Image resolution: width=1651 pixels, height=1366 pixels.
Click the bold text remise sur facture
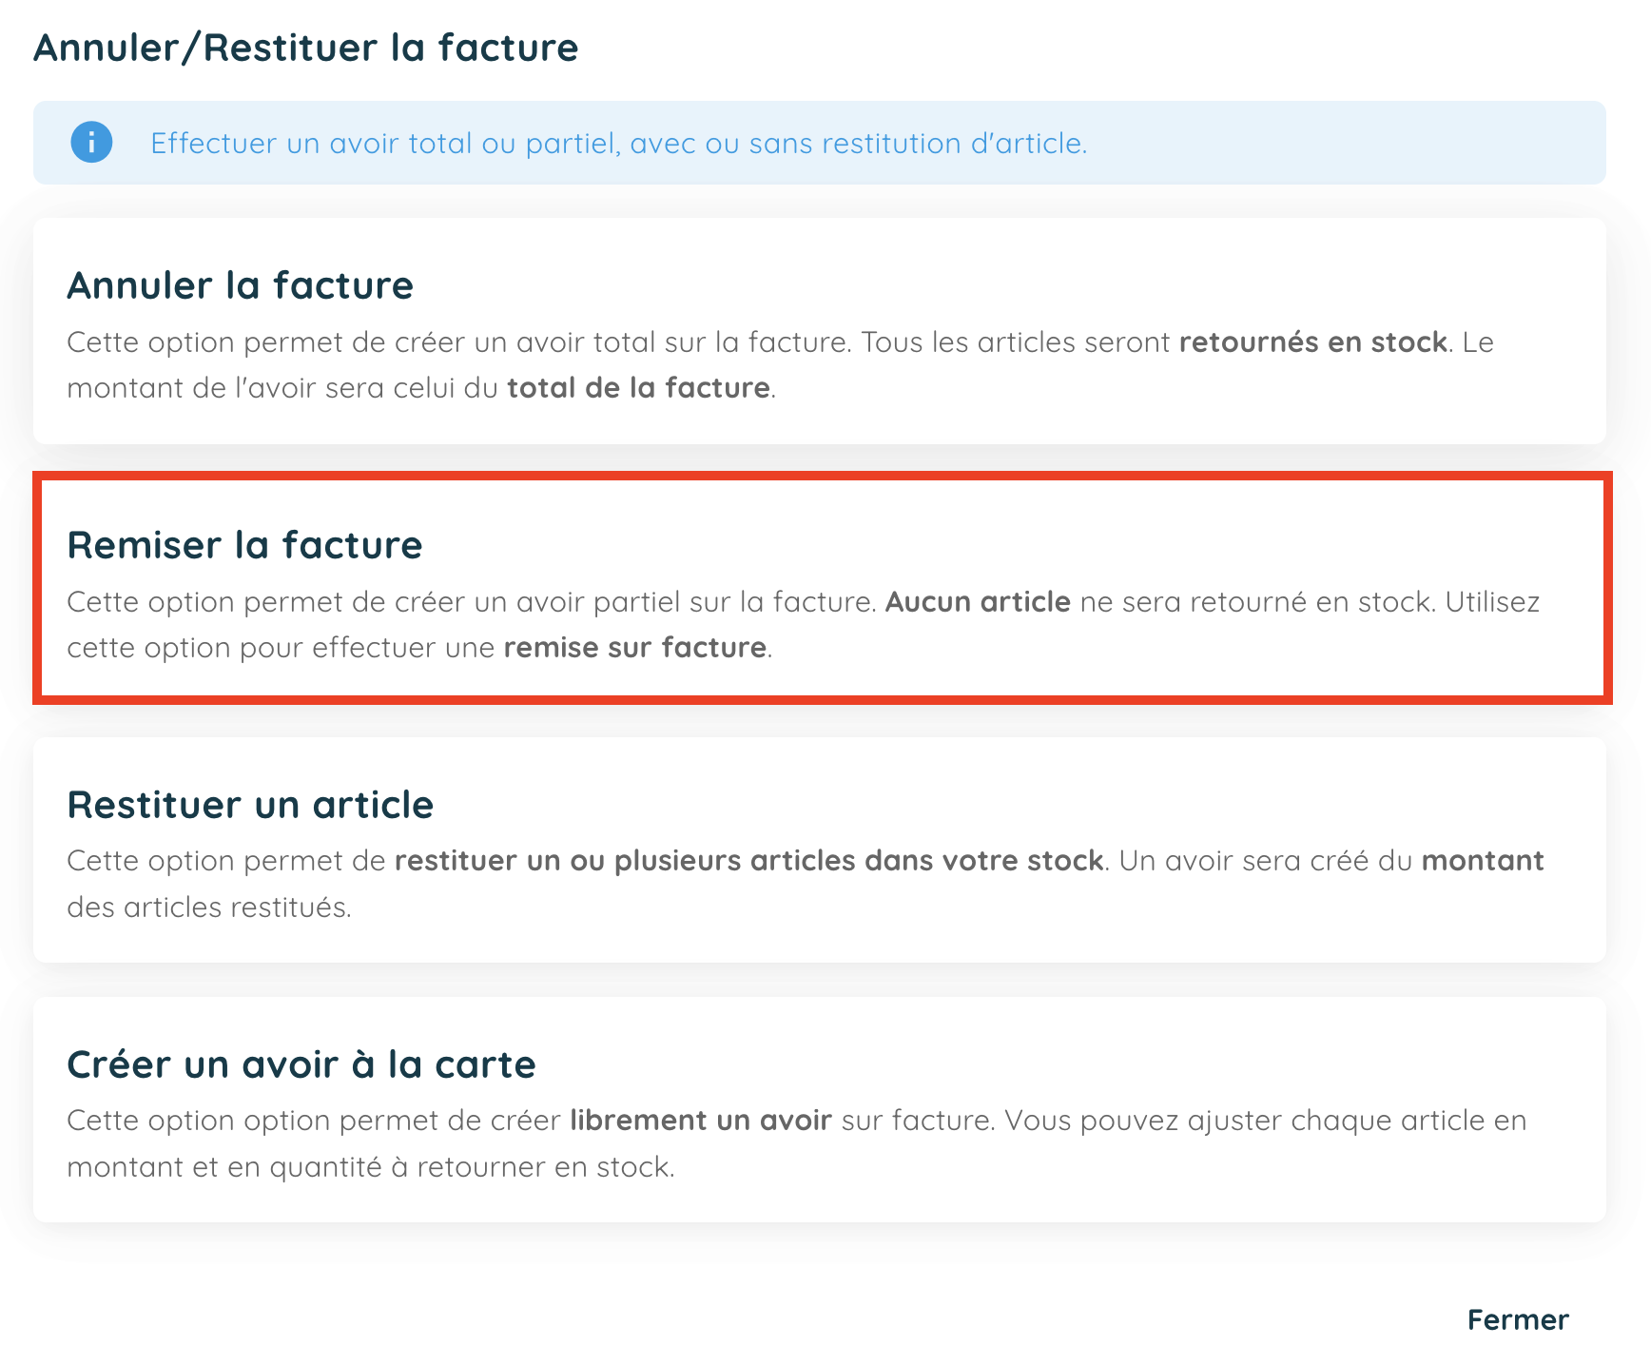[x=634, y=647]
